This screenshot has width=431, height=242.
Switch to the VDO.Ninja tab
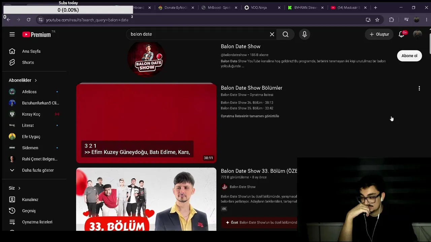coord(259,7)
